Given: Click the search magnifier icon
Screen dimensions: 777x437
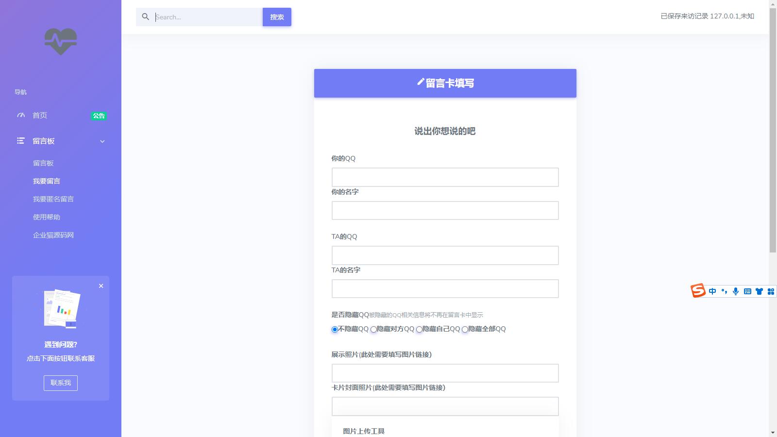Looking at the screenshot, I should coord(145,17).
